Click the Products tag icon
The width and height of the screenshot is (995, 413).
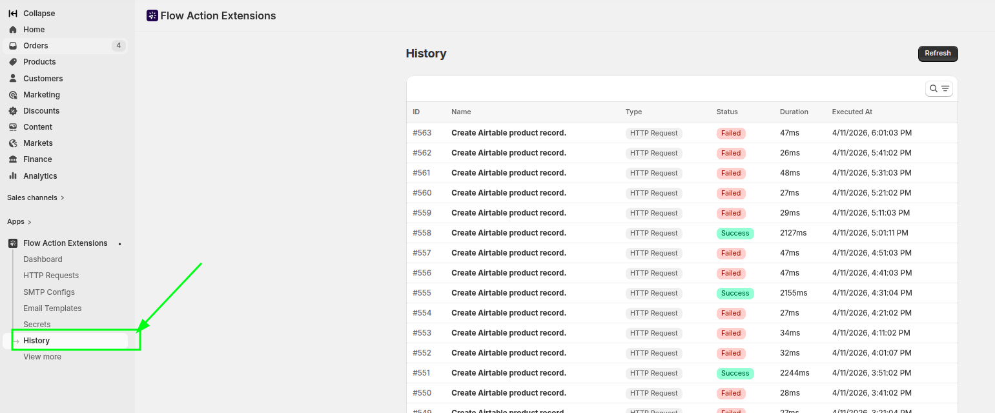point(13,62)
